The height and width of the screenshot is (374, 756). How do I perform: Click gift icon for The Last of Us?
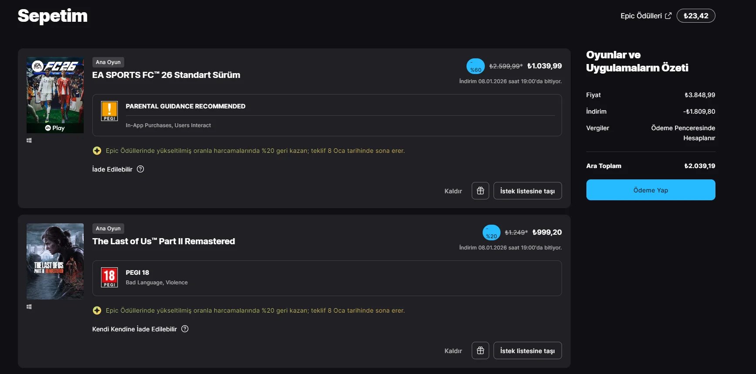point(480,350)
